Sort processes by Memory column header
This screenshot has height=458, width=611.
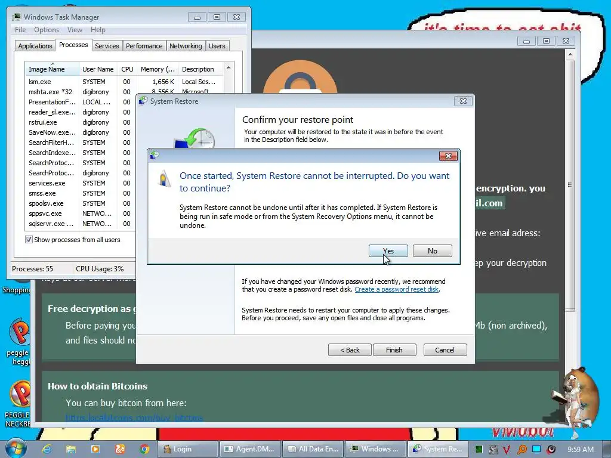click(158, 69)
